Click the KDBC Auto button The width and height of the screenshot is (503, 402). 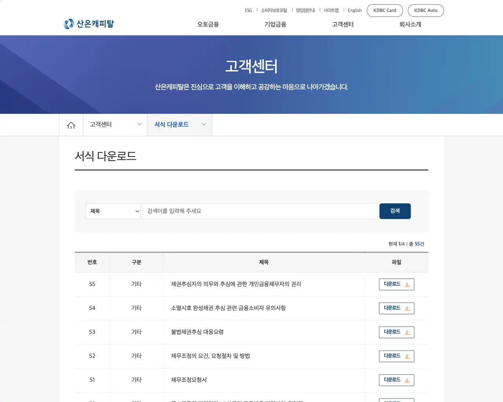point(426,11)
